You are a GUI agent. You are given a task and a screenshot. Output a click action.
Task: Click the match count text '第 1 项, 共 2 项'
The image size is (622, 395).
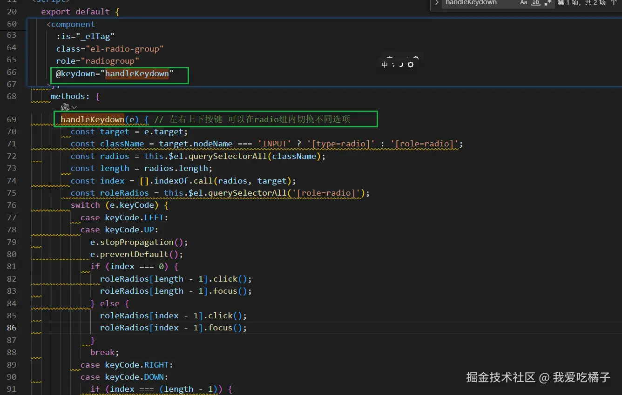tap(581, 3)
